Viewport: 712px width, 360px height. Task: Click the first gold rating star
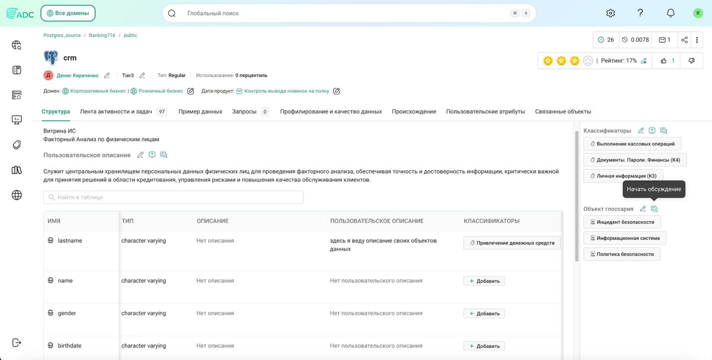(x=548, y=61)
